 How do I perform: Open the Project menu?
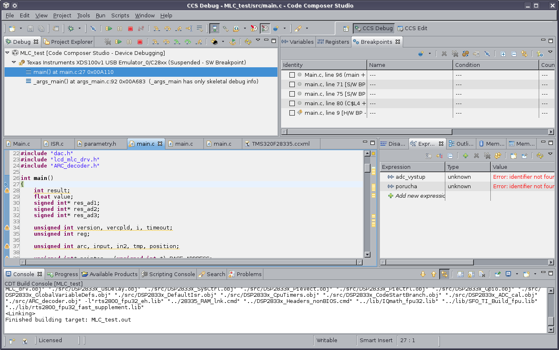point(62,15)
